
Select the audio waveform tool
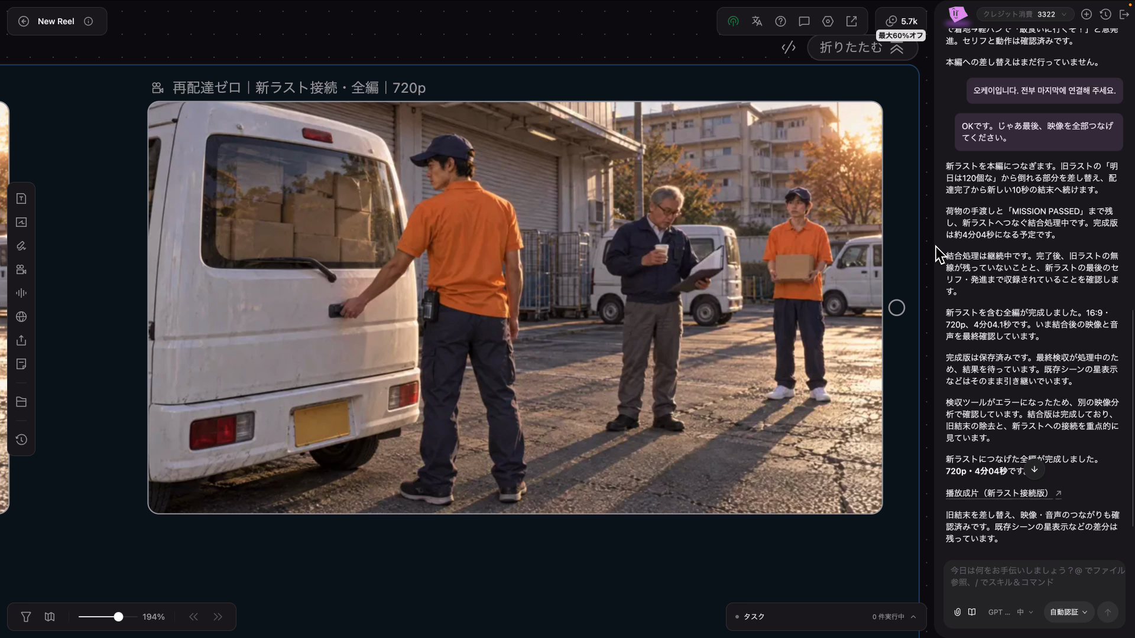[21, 293]
